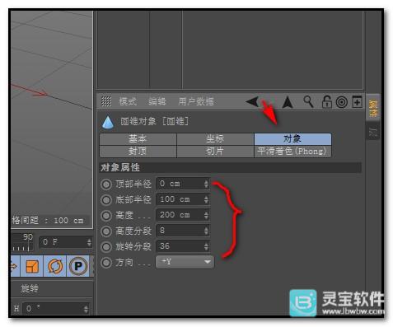
Task: Toggle keyframe circle for 方向
Action: [x=106, y=263]
